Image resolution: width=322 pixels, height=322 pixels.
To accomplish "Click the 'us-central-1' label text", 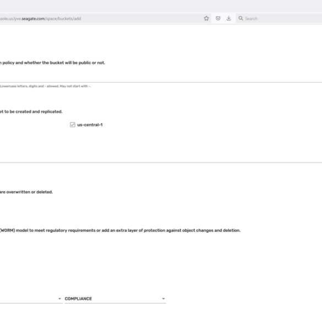I will (x=90, y=125).
